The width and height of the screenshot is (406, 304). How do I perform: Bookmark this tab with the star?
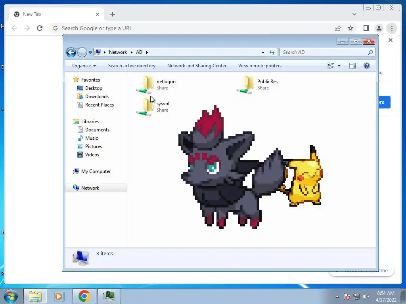tap(350, 28)
